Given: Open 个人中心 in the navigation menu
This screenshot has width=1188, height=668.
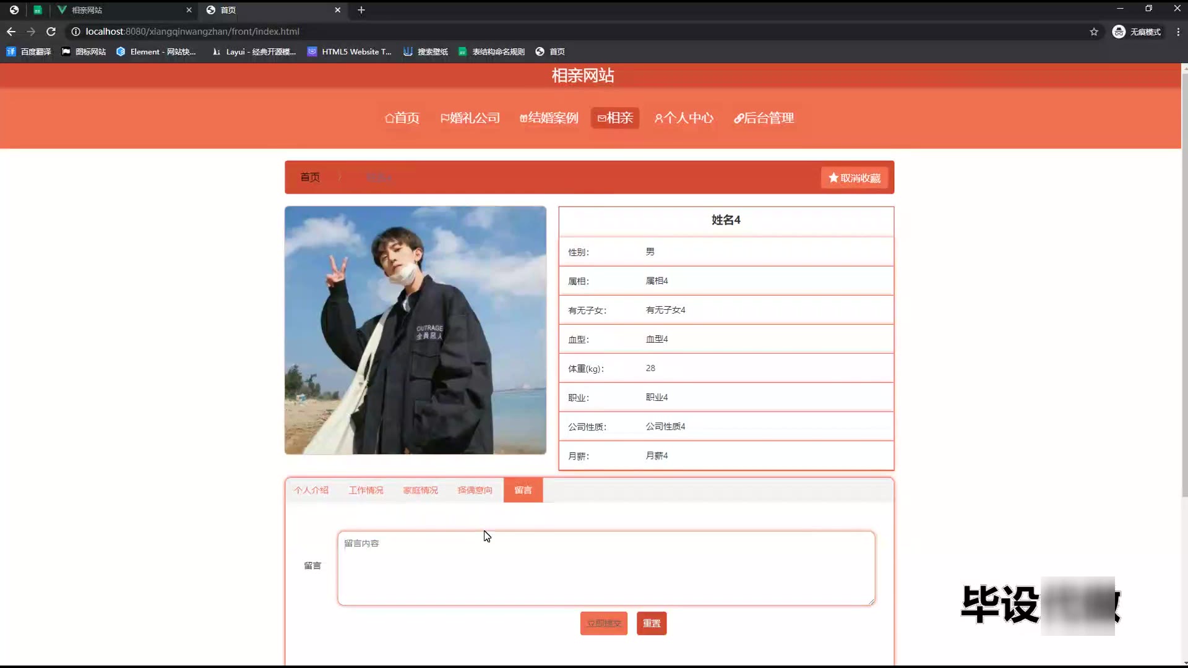Looking at the screenshot, I should pyautogui.click(x=684, y=118).
